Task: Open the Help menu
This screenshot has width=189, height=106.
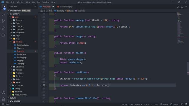Action: tap(53, 2)
